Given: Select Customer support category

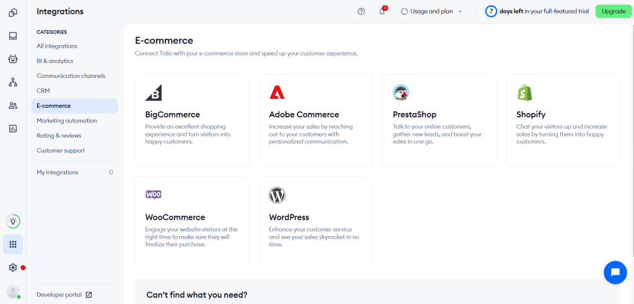Looking at the screenshot, I should (74, 151).
